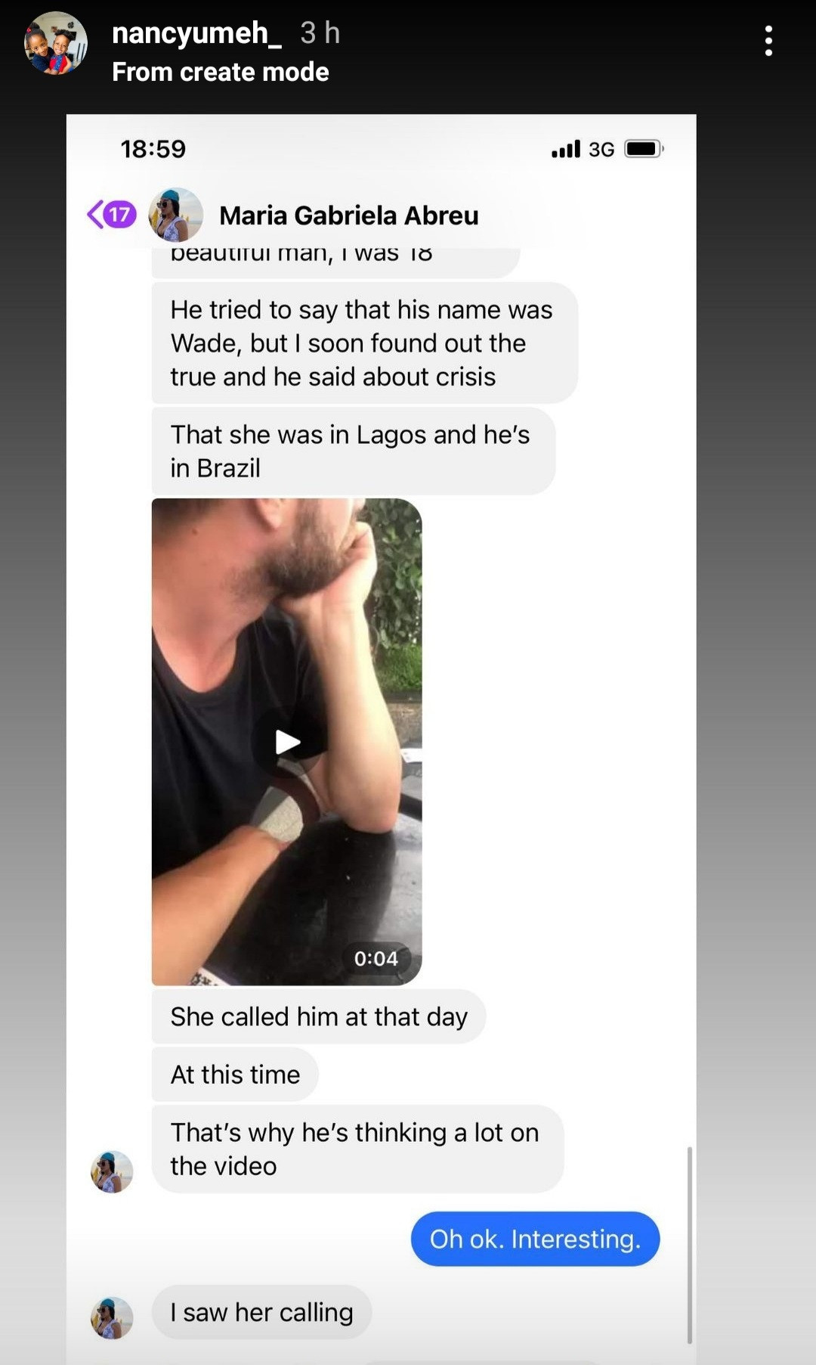Tap the video duration 0:04 badge
816x1365 pixels.
tap(376, 958)
